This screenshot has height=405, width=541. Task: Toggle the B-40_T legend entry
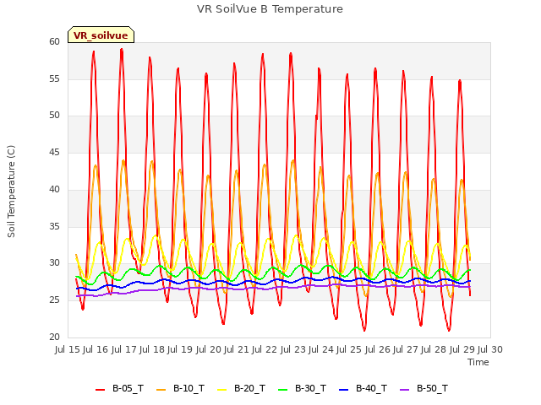coord(363,389)
